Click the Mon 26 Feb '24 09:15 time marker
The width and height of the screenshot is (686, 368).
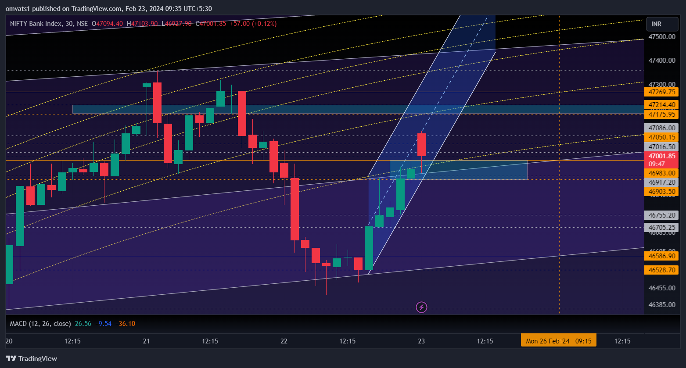click(x=559, y=341)
